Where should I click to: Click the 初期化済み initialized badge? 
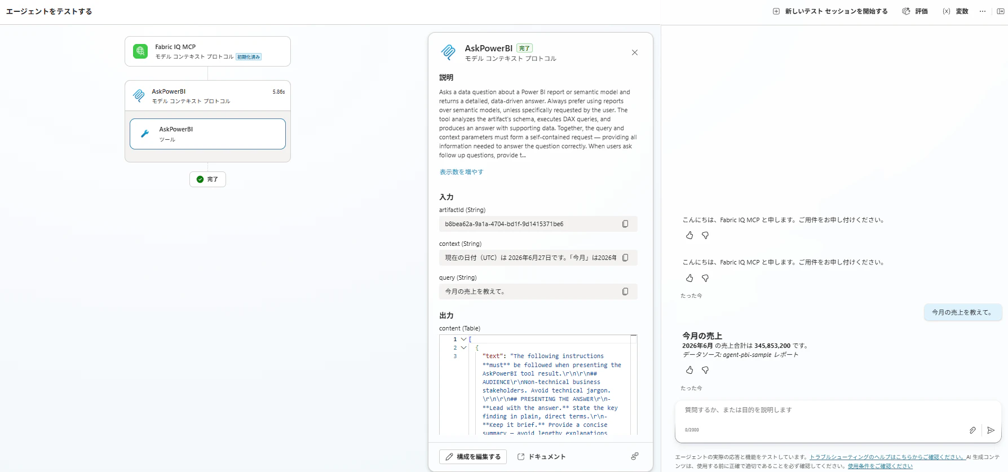[x=249, y=57]
